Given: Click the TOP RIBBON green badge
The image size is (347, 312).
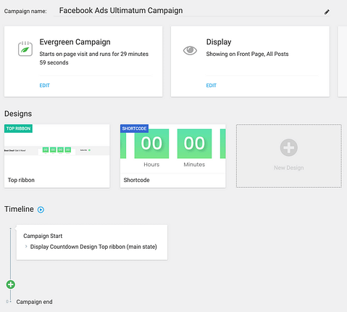Looking at the screenshot, I should coord(18,128).
